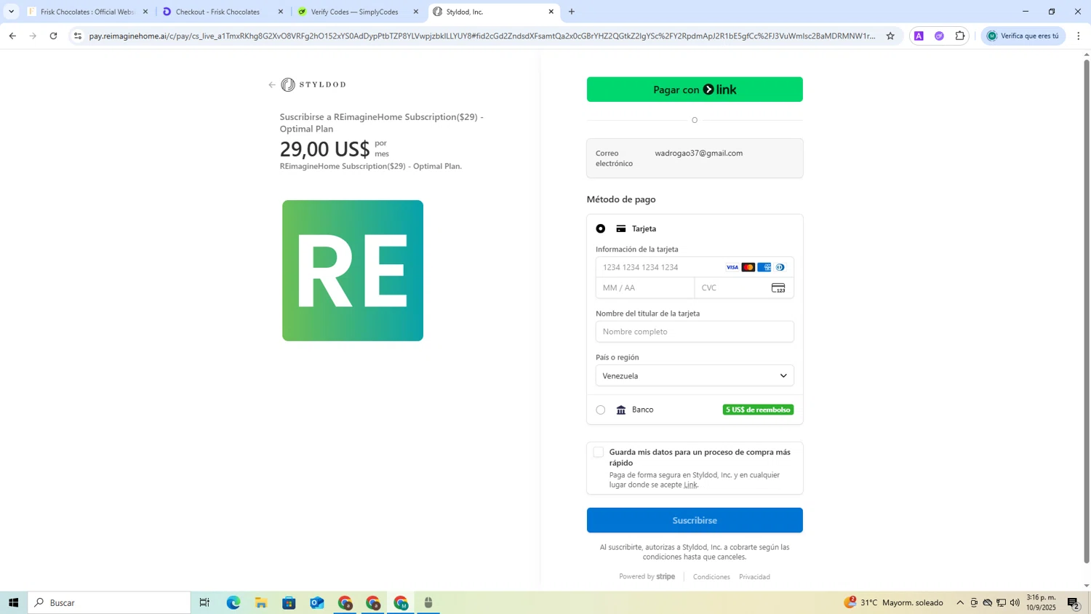
Task: Open the volume control in system tray
Action: point(1015,602)
